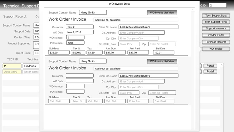The width and height of the screenshot is (234, 132).
Task: Click State_Prov field in second invoice
Action: click(129, 93)
